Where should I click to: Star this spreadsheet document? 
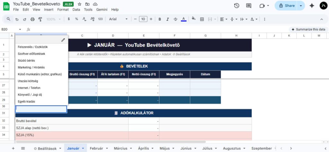(x=79, y=4)
